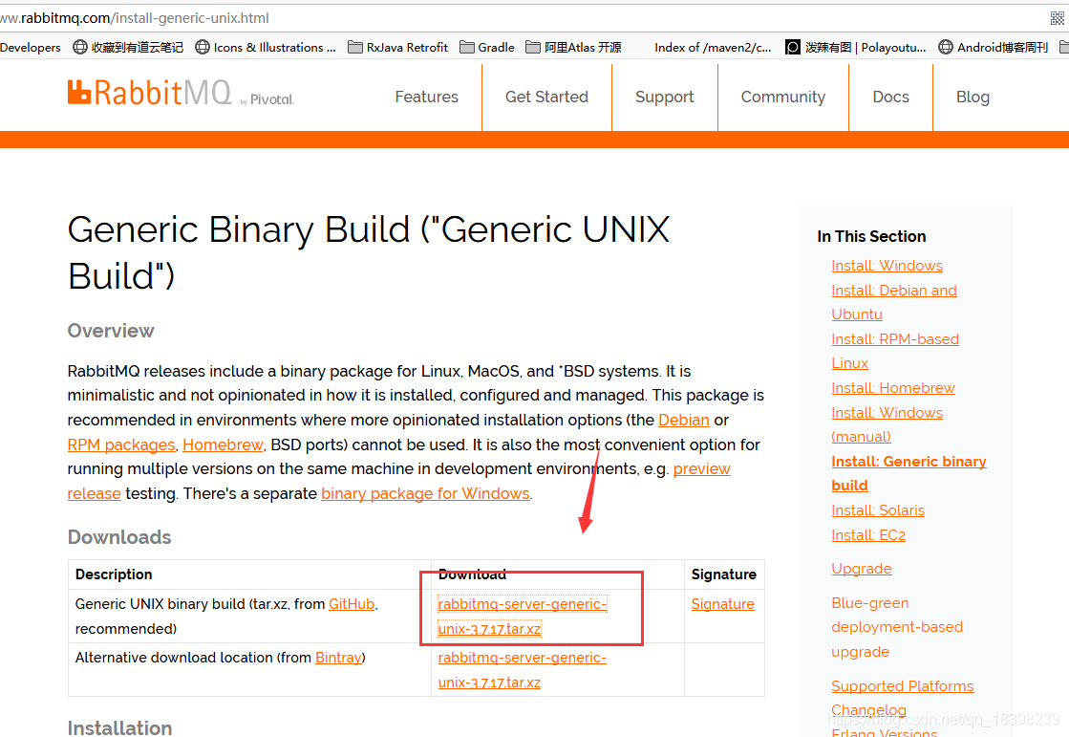Select the Get Started tab
Viewport: 1069px width, 737px height.
click(x=546, y=97)
